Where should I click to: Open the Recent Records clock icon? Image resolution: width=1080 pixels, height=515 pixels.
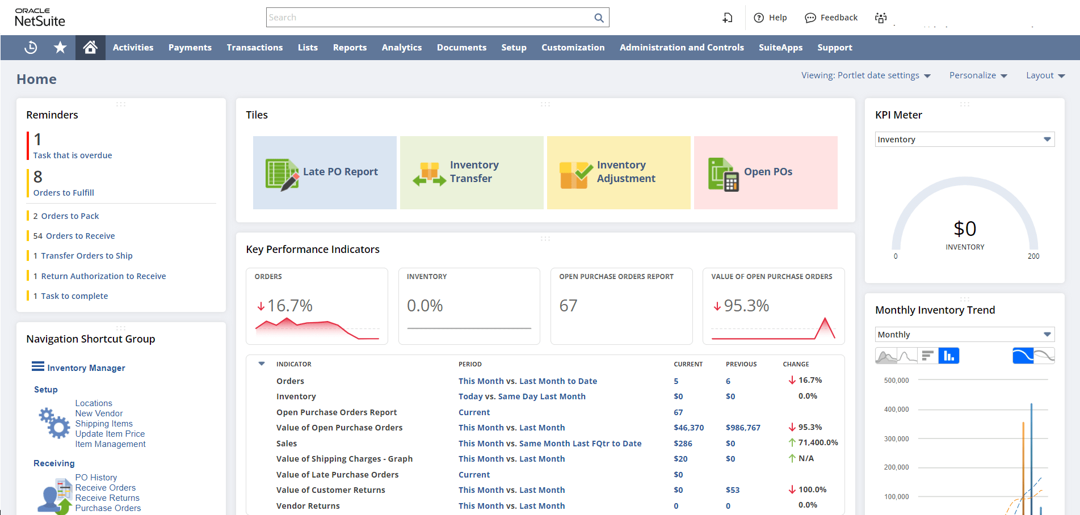31,48
